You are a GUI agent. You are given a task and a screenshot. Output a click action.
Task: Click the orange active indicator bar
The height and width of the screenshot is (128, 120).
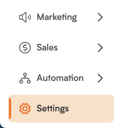coord(10,109)
